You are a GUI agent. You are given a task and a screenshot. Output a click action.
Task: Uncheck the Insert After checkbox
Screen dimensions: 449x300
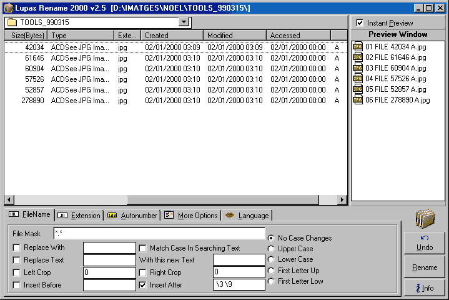[x=143, y=285]
